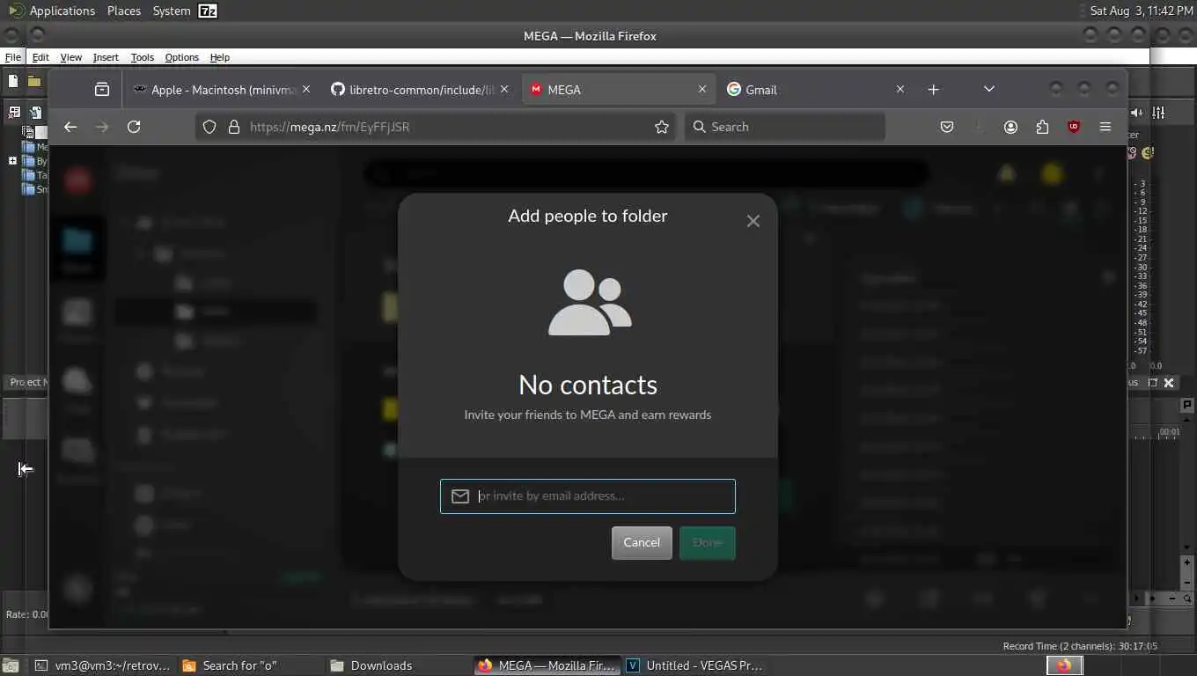Click the site security padlock icon
This screenshot has height=676, width=1197.
pos(234,127)
